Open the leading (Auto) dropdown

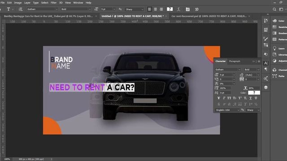click(x=258, y=75)
